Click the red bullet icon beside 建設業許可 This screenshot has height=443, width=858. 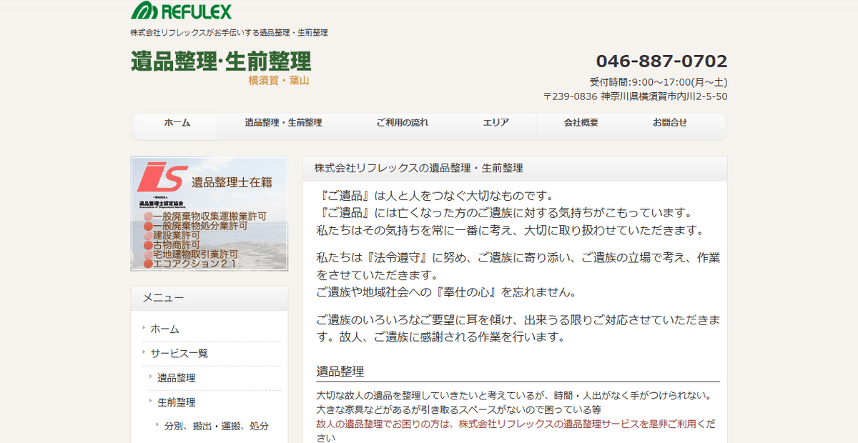[148, 234]
